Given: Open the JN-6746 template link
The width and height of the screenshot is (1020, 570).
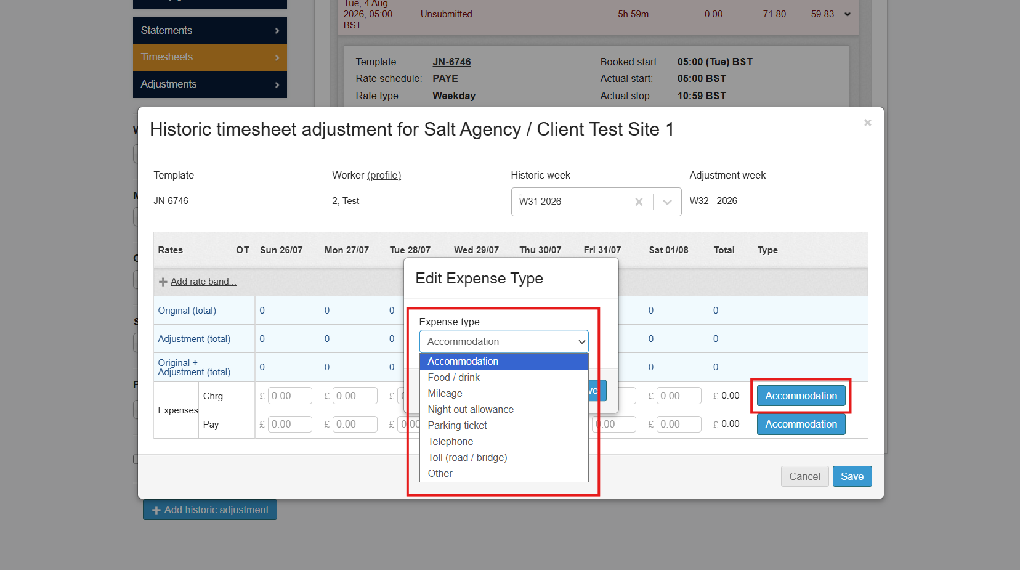Looking at the screenshot, I should [x=451, y=62].
